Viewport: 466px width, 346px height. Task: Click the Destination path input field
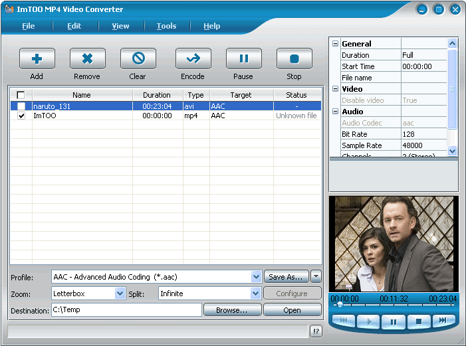point(126,310)
